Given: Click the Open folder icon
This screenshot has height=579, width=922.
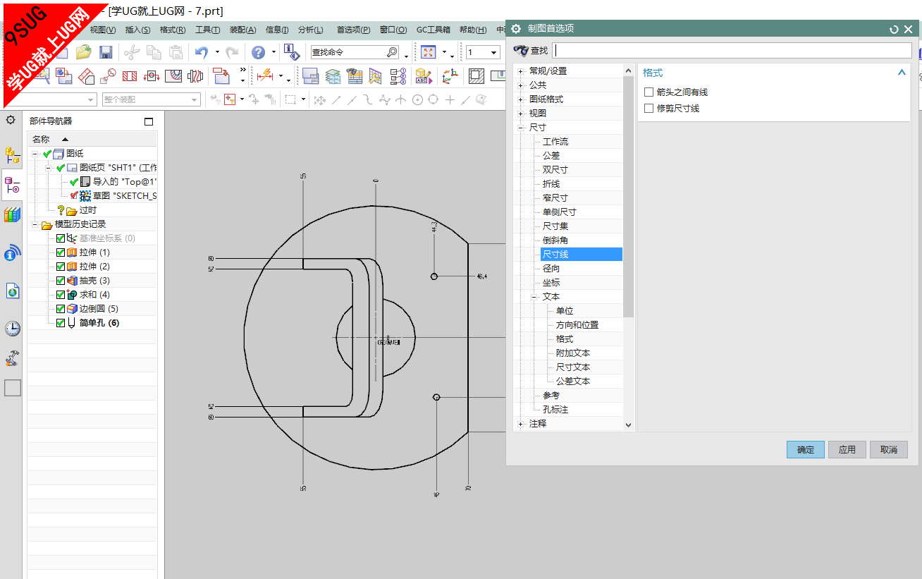Looking at the screenshot, I should 84,52.
